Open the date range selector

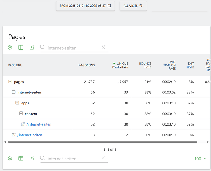[x=85, y=6]
